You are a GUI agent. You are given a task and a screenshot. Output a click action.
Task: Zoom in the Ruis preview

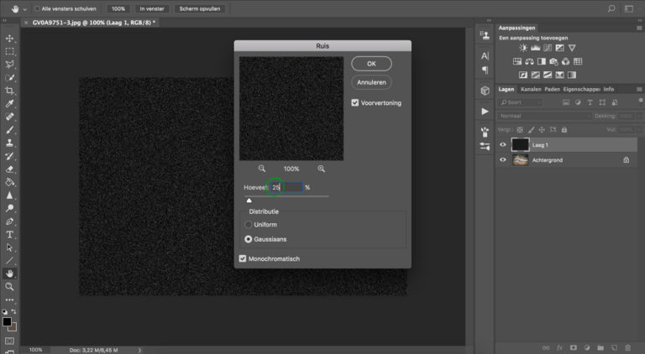[x=322, y=169]
